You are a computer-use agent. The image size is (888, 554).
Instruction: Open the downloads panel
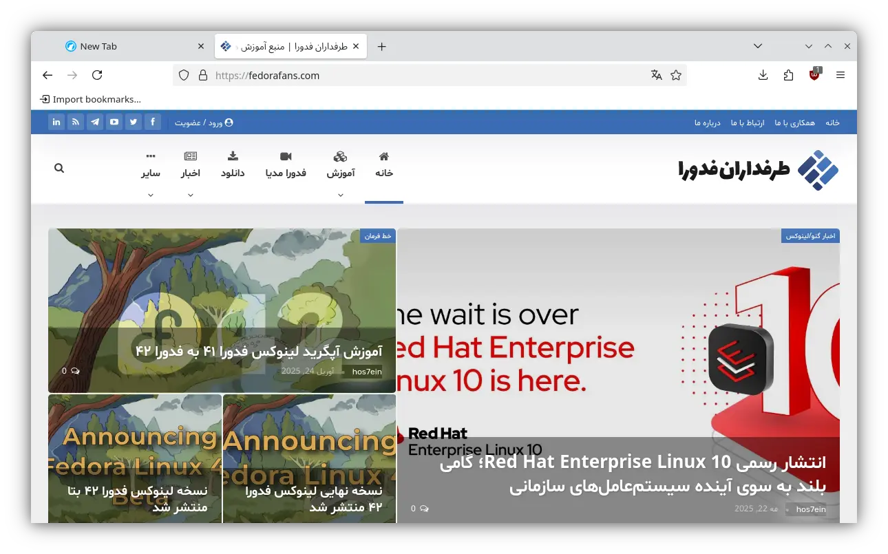point(763,75)
